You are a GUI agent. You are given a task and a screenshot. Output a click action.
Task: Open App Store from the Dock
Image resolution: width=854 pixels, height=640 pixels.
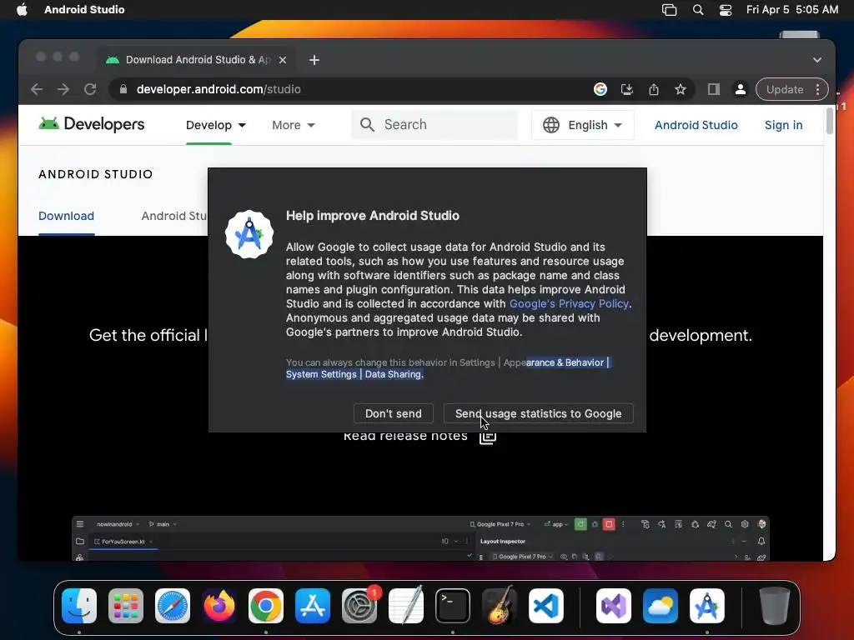[313, 606]
